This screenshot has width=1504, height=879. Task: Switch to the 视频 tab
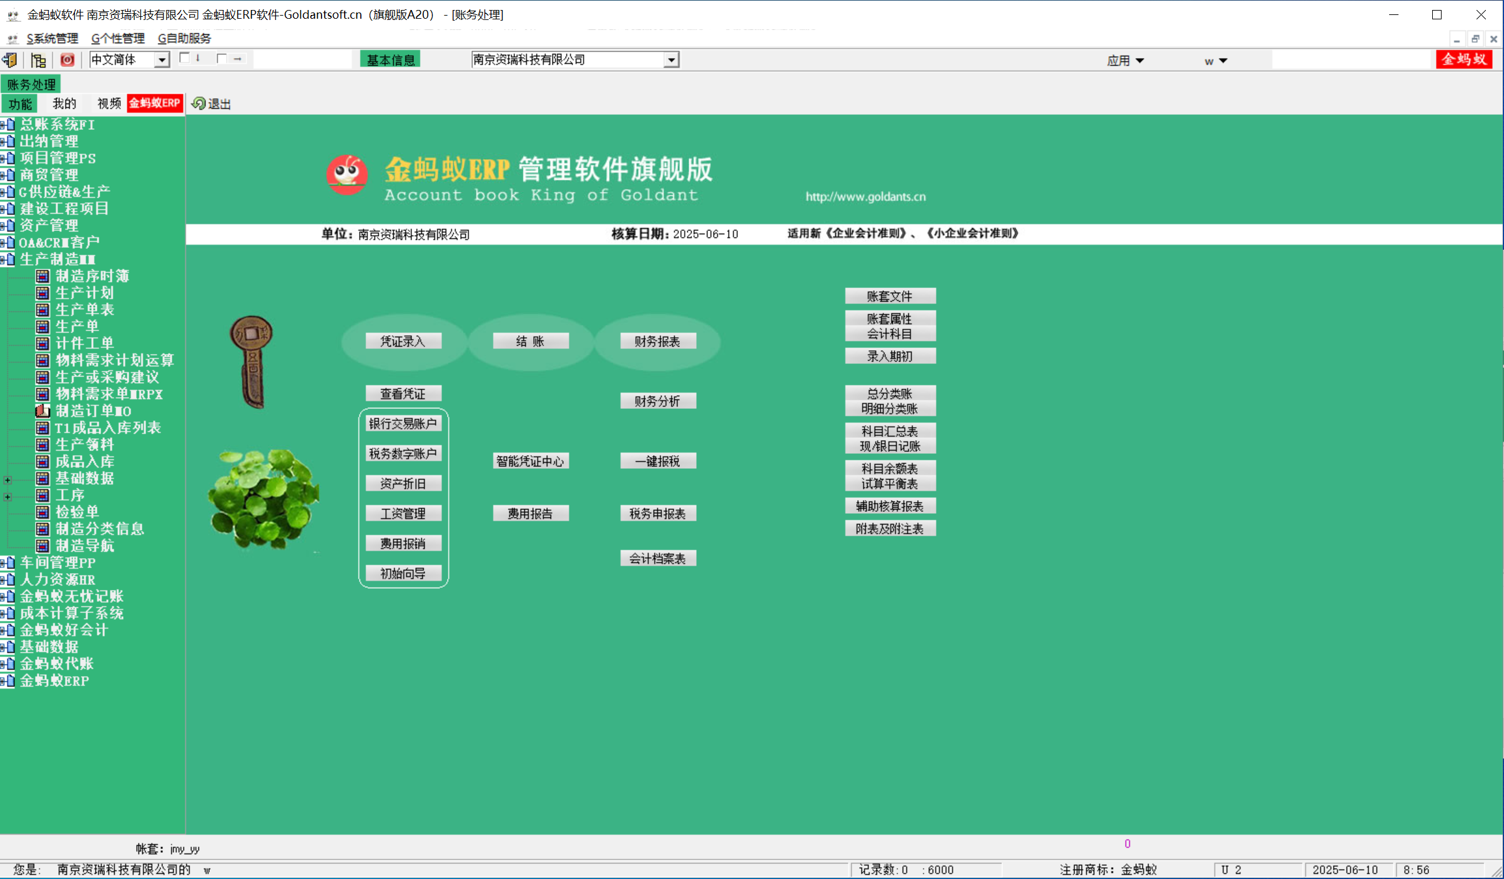(109, 104)
